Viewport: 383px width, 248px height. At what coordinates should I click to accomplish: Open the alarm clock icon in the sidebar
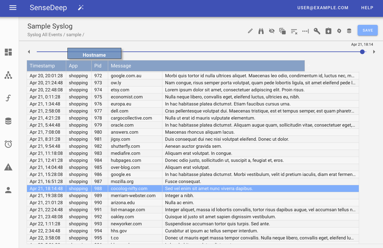point(8,144)
